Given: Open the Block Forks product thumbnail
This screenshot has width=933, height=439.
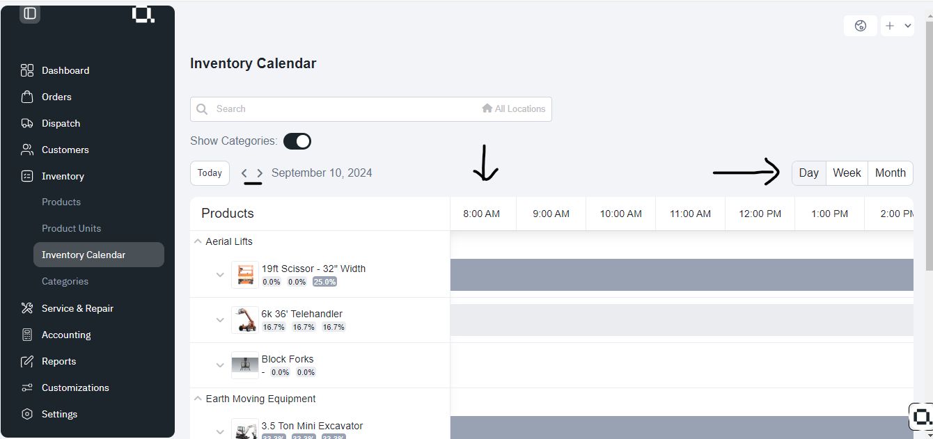Looking at the screenshot, I should pos(245,365).
